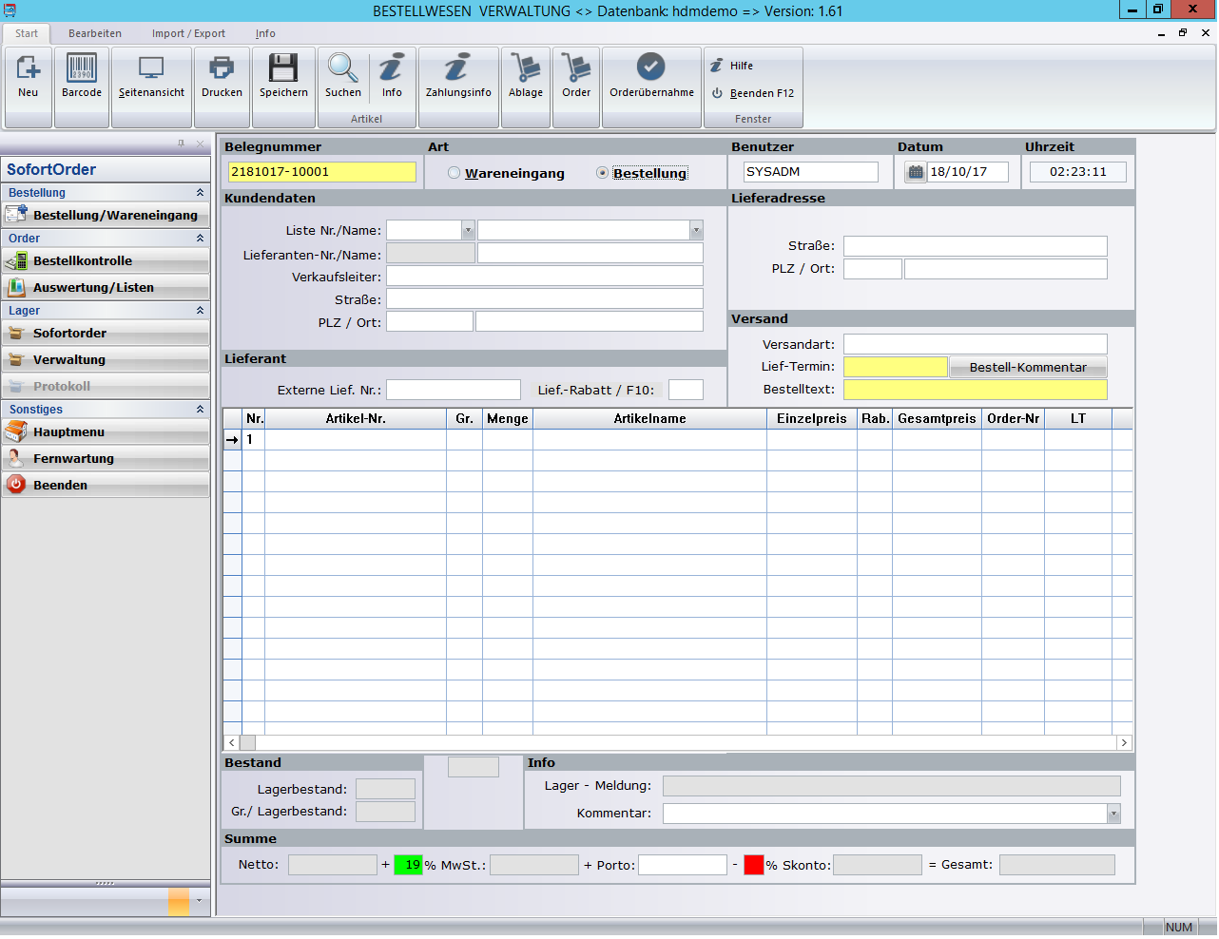Click the Ablage cart icon
Screen dimensions: 1219x939
pos(525,76)
